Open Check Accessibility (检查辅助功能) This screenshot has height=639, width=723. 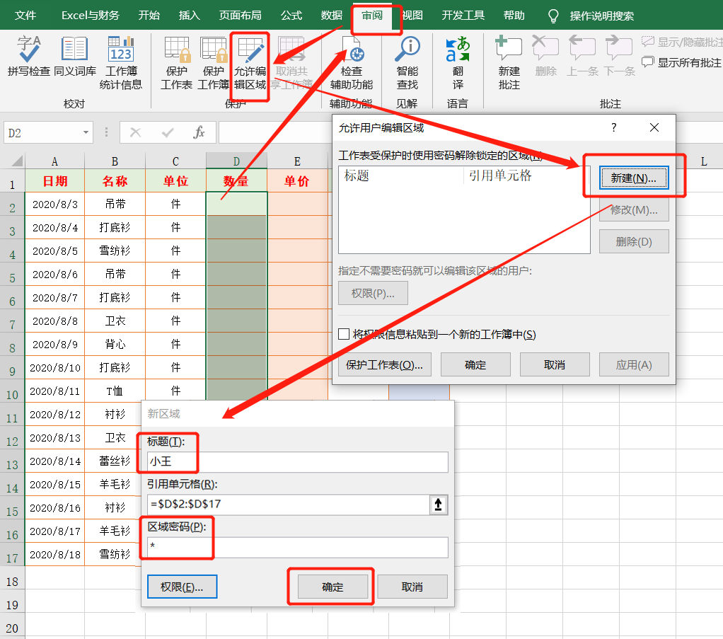point(352,62)
